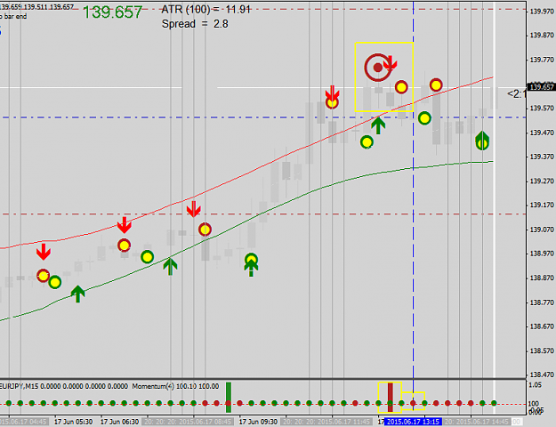This screenshot has width=556, height=427.
Task: Click the tall green bar in Momentum subwindow
Action: tap(229, 398)
